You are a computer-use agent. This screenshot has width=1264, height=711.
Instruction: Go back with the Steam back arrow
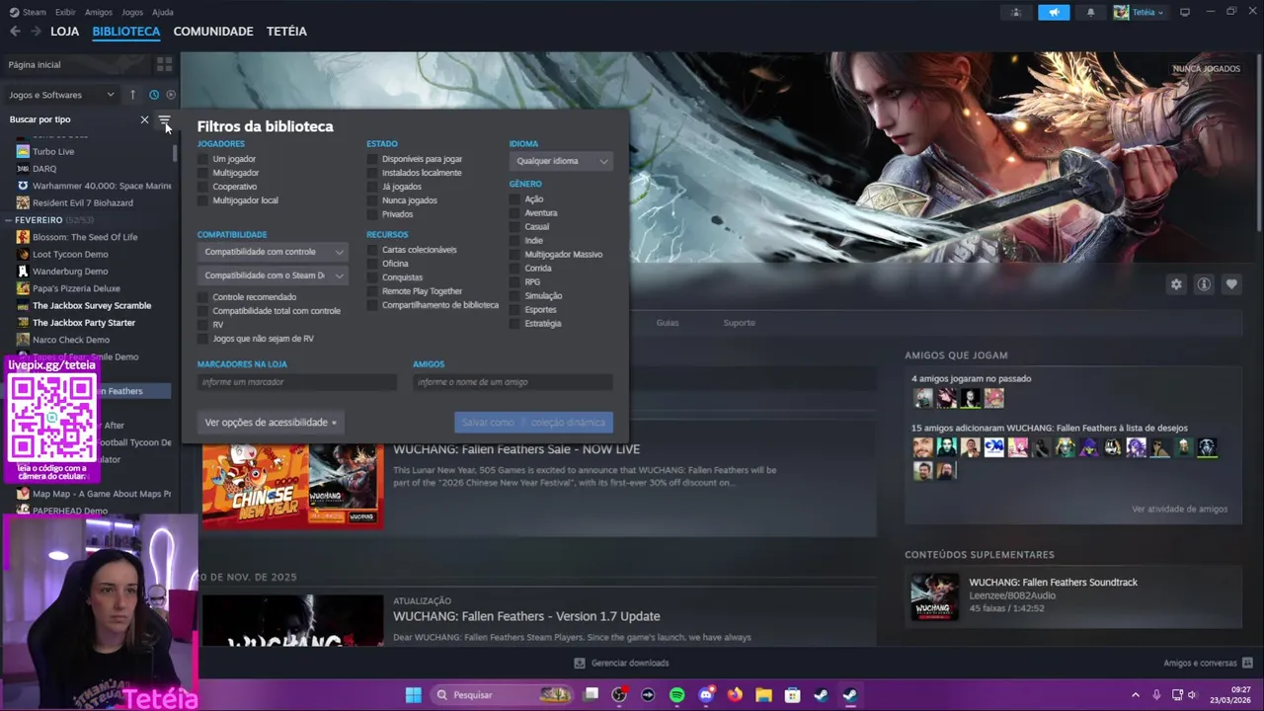(15, 32)
